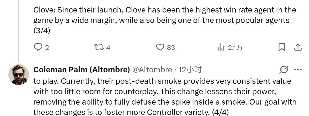This screenshot has height=116, width=309.
Task: Bookmark the Clove win rate tweet
Action: coord(282,47)
